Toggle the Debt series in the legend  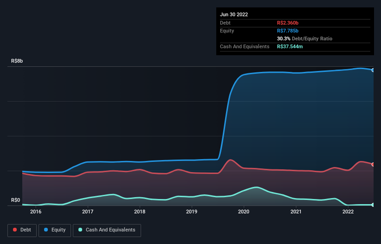(x=22, y=230)
